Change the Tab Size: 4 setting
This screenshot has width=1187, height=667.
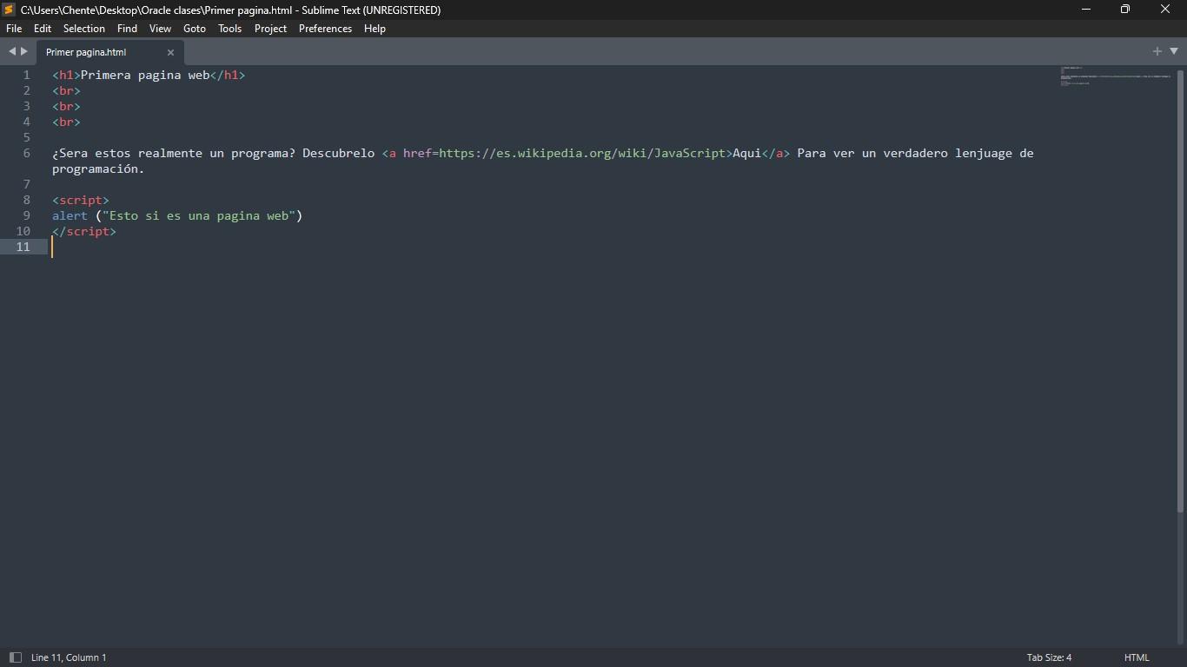click(x=1049, y=657)
